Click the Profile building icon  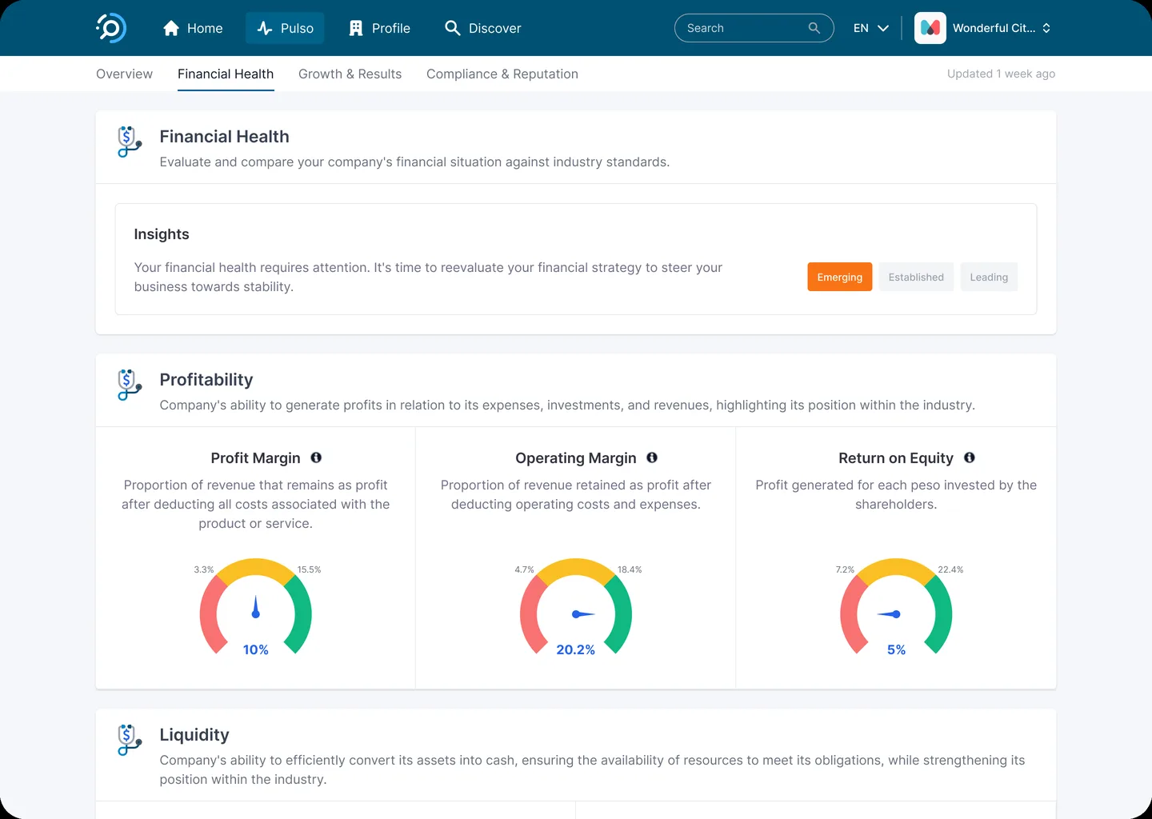click(356, 28)
